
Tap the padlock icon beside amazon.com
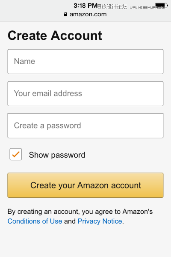pos(65,14)
